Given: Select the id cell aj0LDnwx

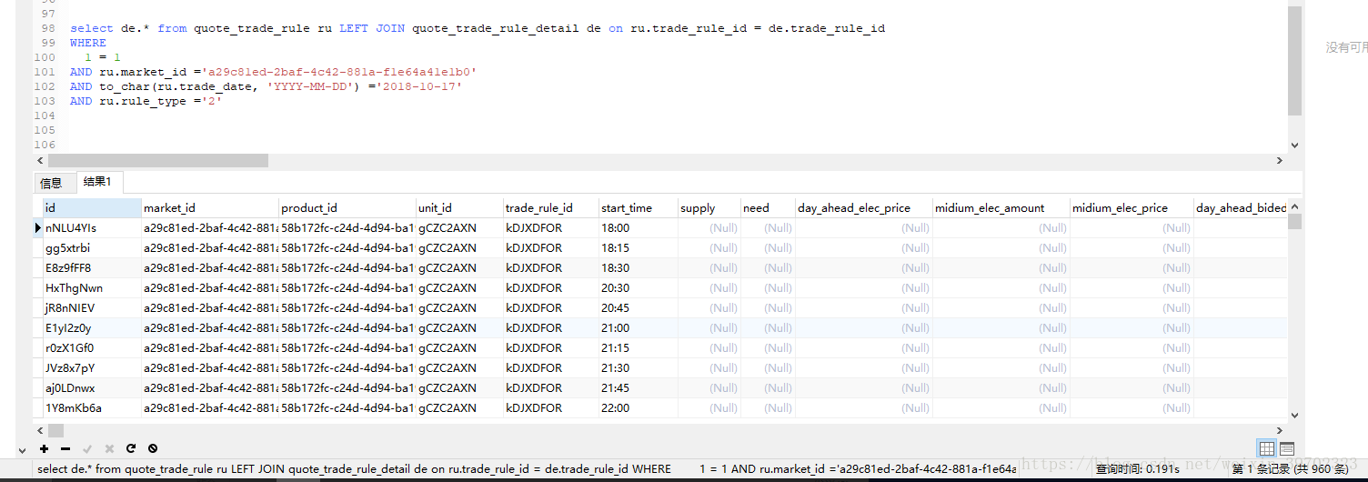Looking at the screenshot, I should click(92, 387).
